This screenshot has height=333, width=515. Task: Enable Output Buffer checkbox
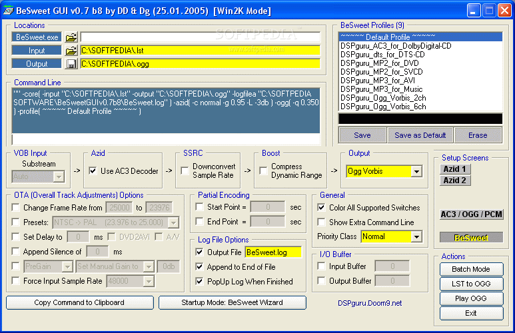pos(321,281)
